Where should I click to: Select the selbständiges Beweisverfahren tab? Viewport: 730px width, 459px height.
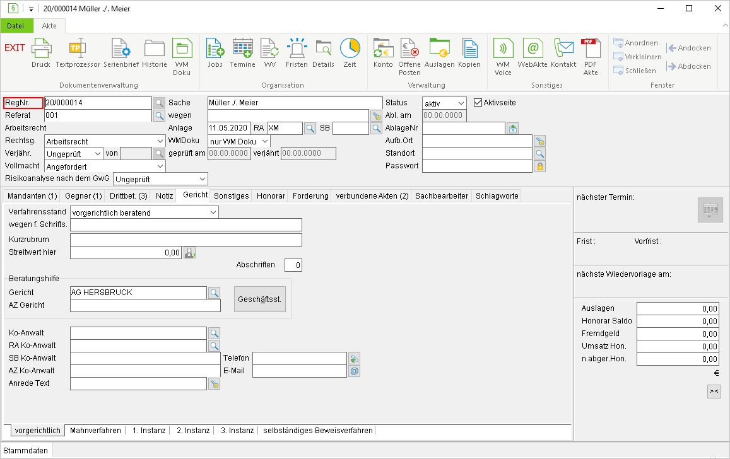[x=318, y=431]
